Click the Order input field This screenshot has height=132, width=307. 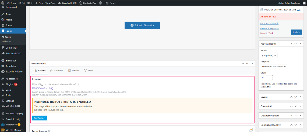[x=267, y=78]
